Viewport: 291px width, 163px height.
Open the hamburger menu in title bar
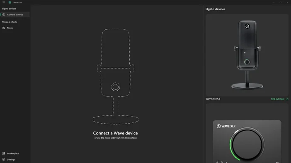[4, 2]
